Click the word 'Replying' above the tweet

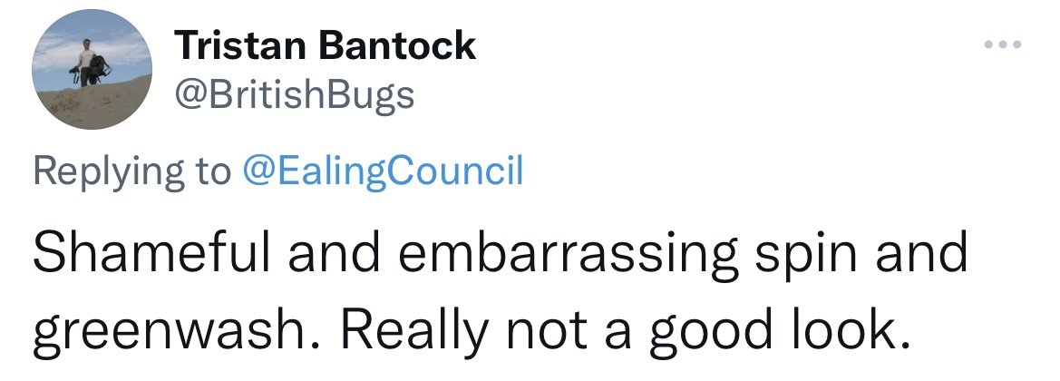tap(109, 171)
